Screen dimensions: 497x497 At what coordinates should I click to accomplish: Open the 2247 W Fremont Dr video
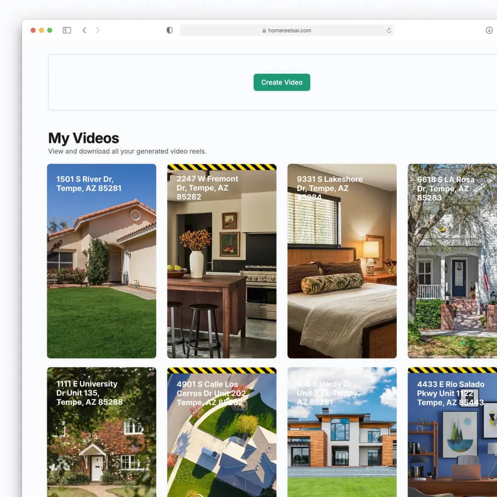click(x=221, y=262)
